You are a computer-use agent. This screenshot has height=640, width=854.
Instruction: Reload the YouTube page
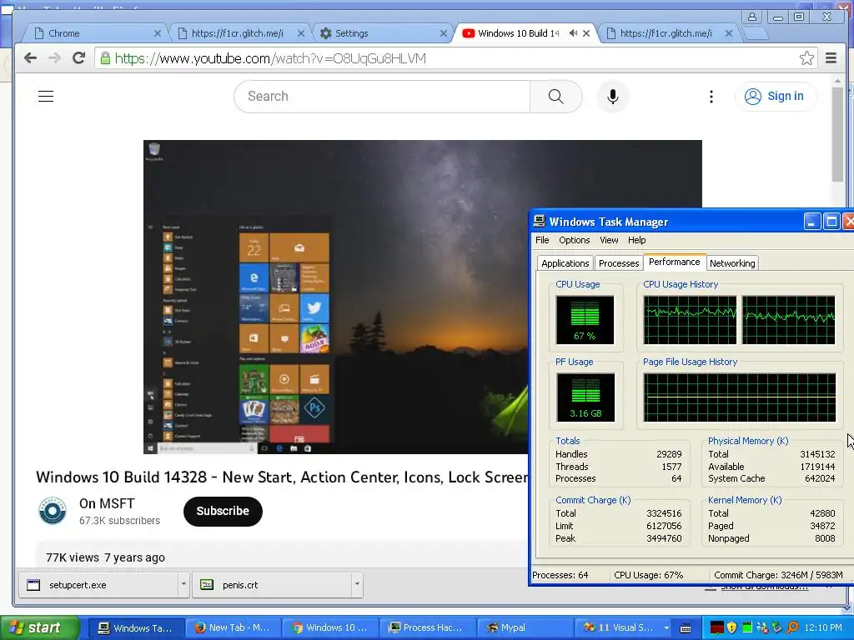click(79, 58)
